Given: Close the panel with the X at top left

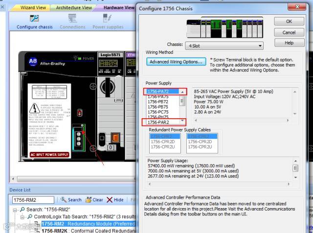Looking at the screenshot, I should [x=2, y=7].
